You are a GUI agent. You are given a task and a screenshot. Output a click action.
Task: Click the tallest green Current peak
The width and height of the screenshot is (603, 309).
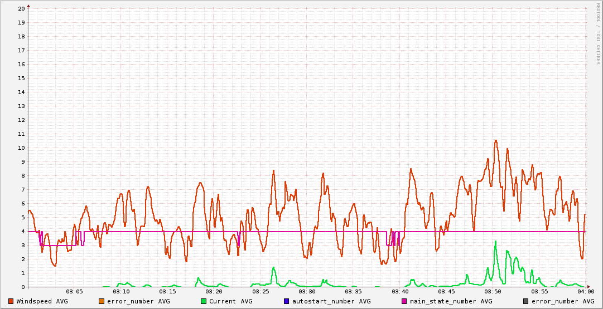(x=495, y=242)
